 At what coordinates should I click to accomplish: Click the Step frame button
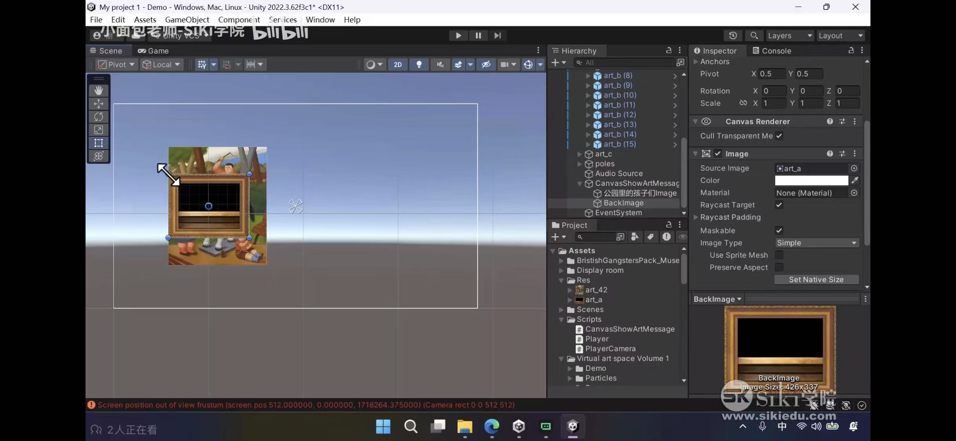498,36
